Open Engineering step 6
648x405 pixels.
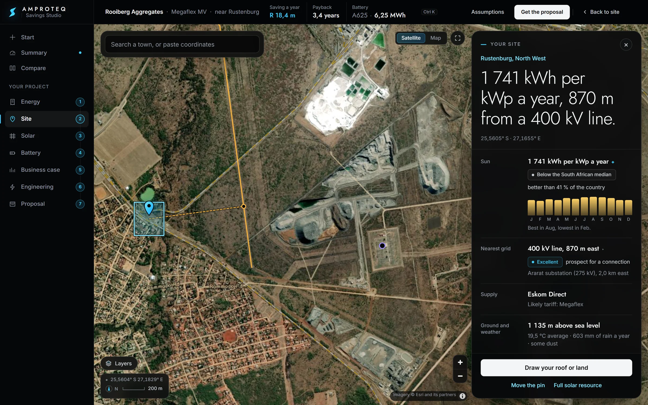point(47,187)
